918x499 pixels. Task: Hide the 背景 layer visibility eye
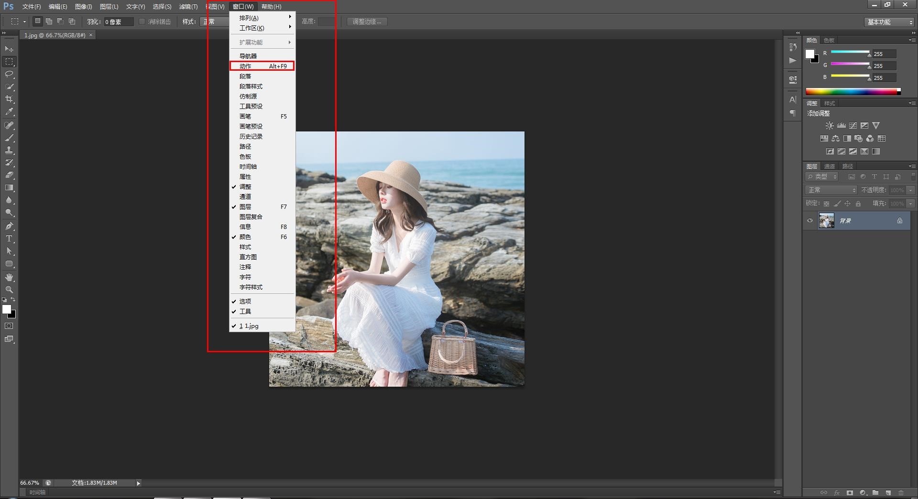coord(810,221)
